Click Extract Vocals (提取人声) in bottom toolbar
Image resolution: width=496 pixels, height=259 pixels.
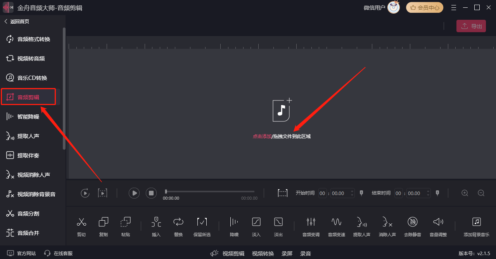pyautogui.click(x=362, y=226)
